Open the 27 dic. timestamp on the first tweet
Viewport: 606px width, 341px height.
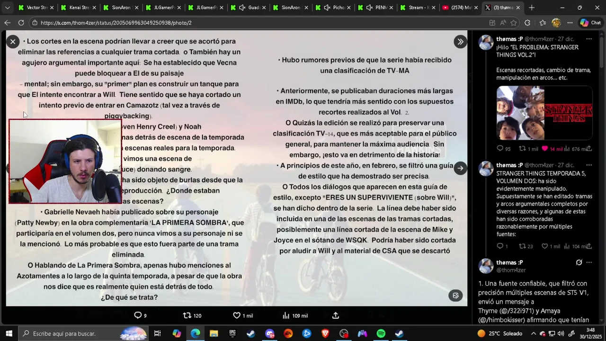[x=566, y=39]
